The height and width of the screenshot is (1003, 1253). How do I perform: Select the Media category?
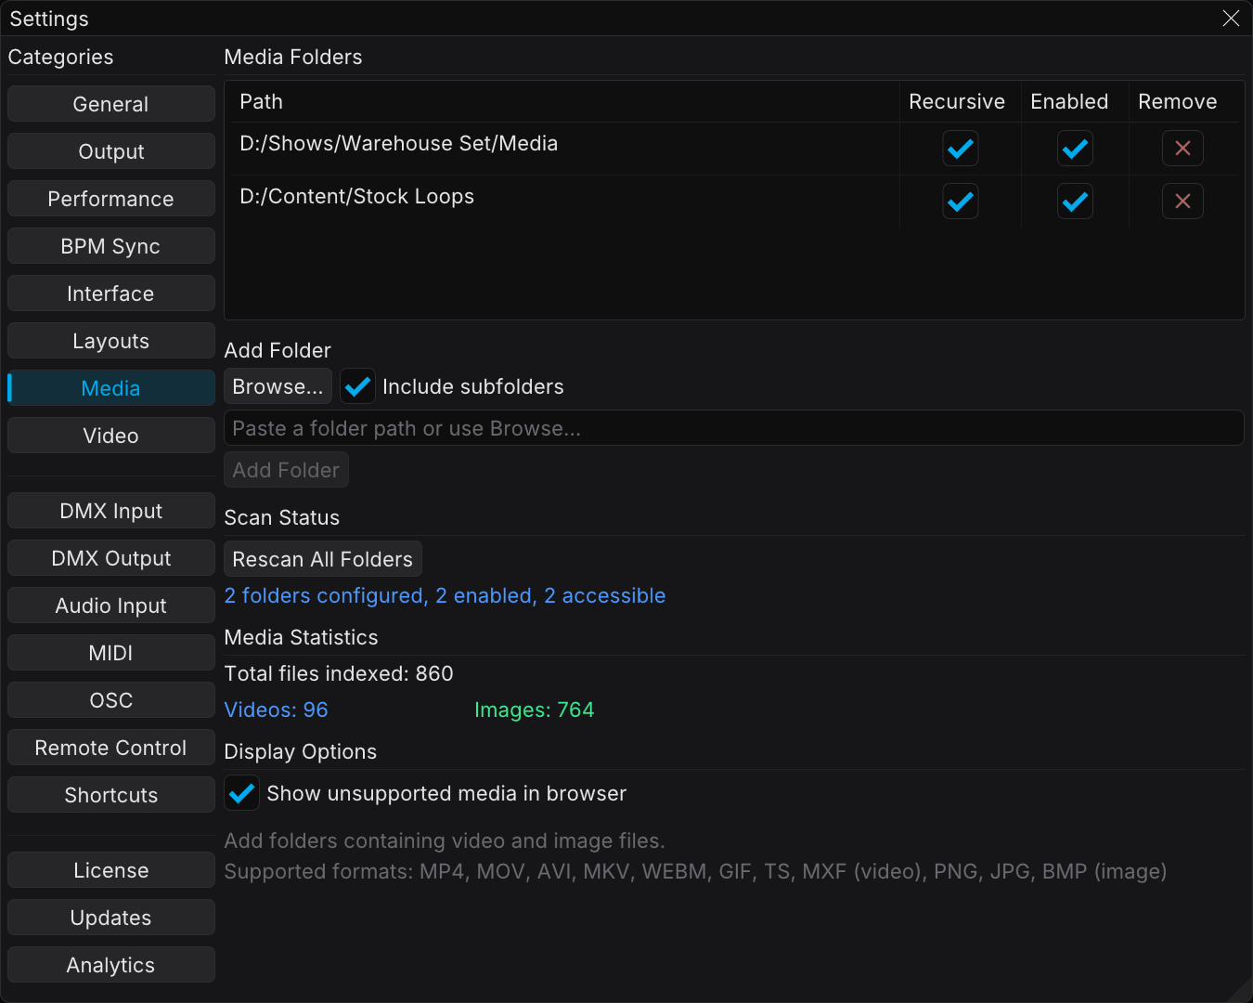tap(111, 388)
